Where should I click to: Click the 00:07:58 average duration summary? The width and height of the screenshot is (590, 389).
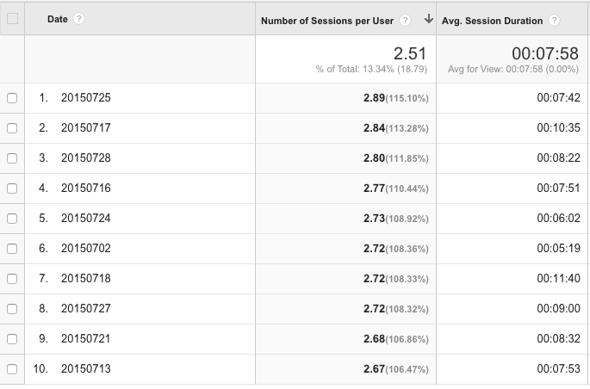coord(546,53)
